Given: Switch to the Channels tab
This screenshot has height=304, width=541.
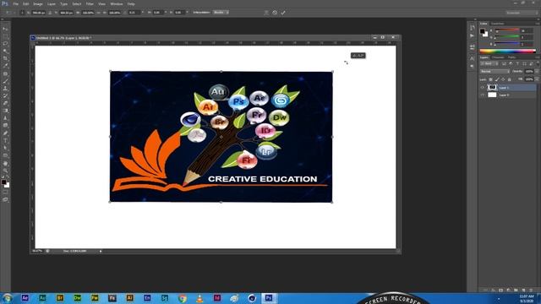Looking at the screenshot, I should tap(498, 57).
